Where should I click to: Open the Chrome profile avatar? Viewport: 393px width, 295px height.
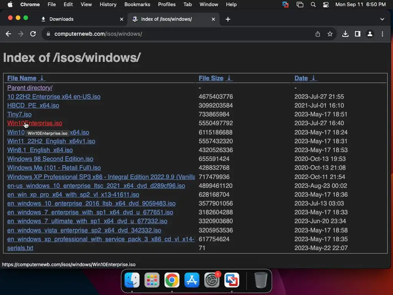coord(370,34)
